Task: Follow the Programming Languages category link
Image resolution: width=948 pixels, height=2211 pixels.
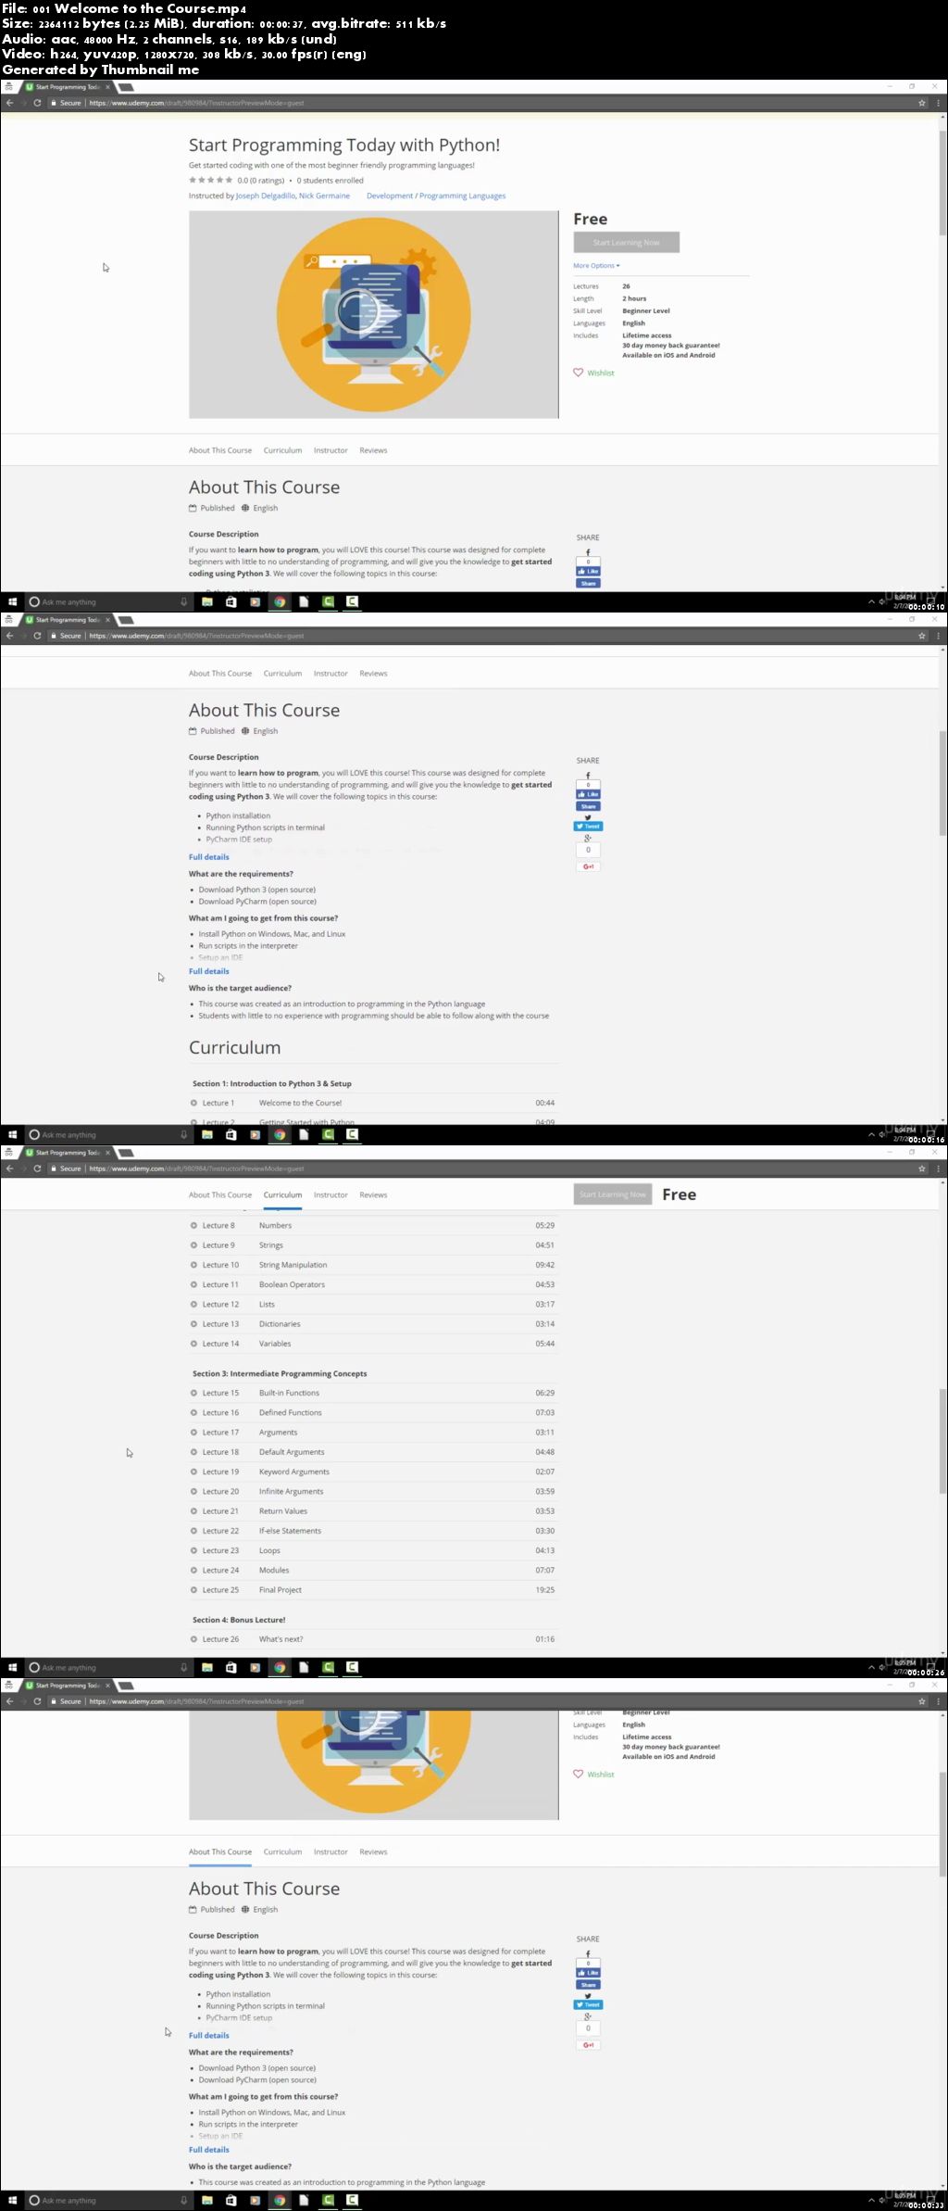Action: click(x=462, y=196)
